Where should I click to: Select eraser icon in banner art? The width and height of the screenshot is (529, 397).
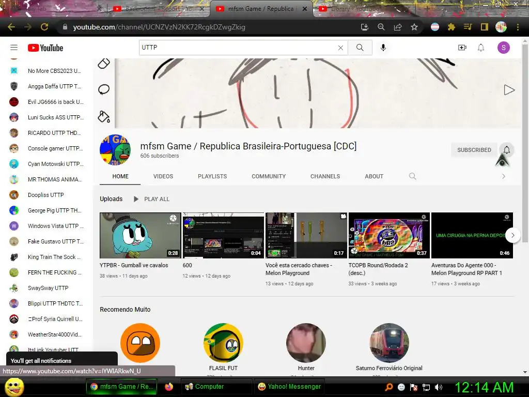coord(104,63)
